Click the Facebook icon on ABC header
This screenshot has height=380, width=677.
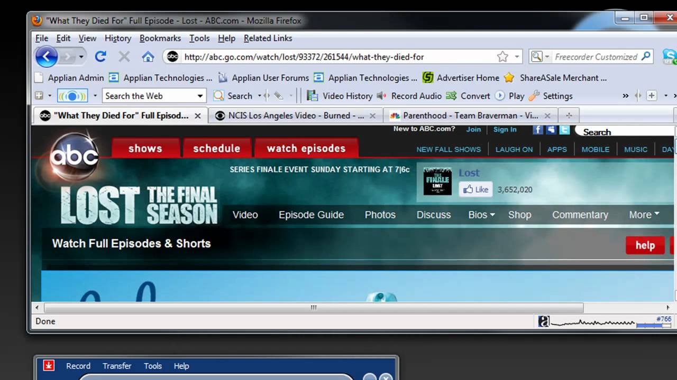coord(538,130)
